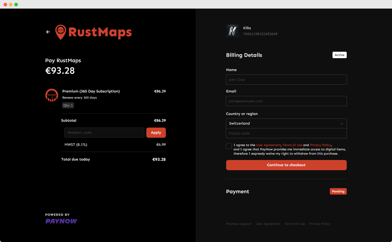
Task: Click the Premium (365 Day Subscription) title
Action: click(91, 91)
